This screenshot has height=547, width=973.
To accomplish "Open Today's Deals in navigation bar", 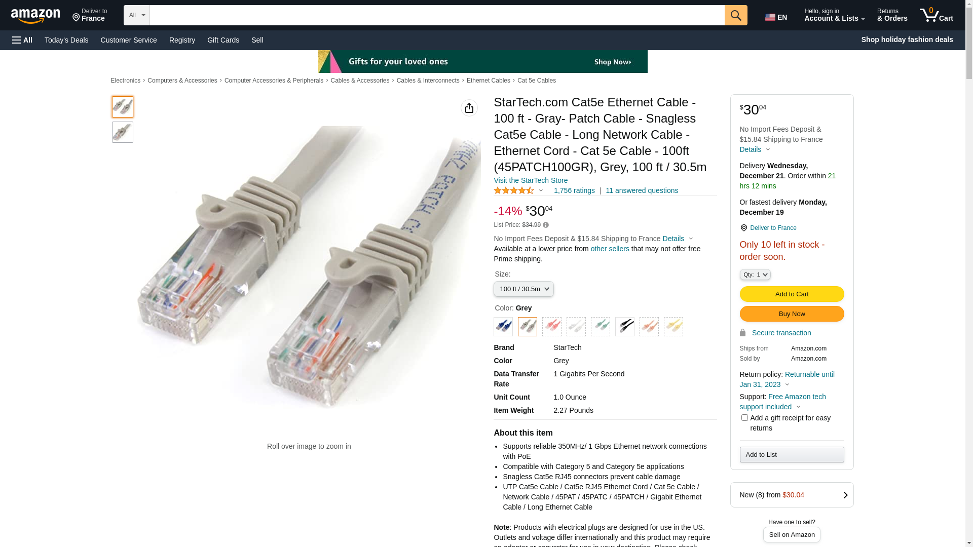I will point(66,40).
